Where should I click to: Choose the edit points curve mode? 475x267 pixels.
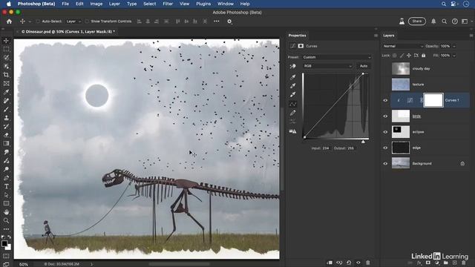tap(292, 104)
